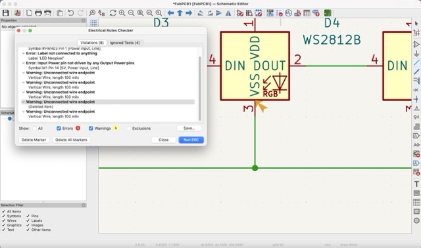Select the "Label 'LED Neopixel'" violation item
Viewport: 421px width, 248px height.
46,58
